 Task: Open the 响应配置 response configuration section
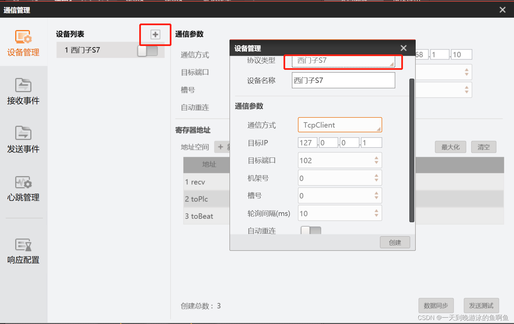click(23, 251)
